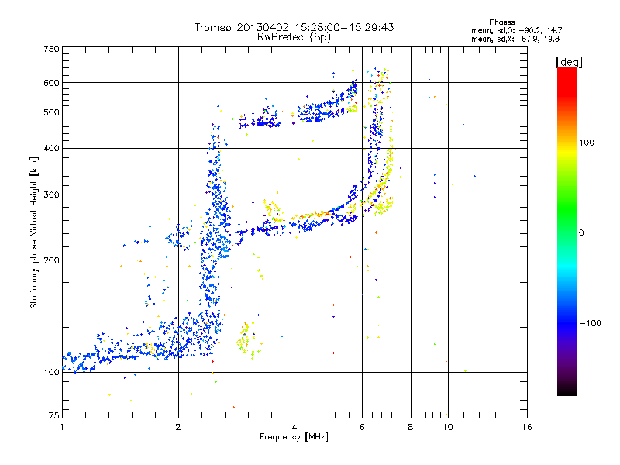Click the y-axis '200' tick label
This screenshot has height=465, width=620.
[51, 260]
